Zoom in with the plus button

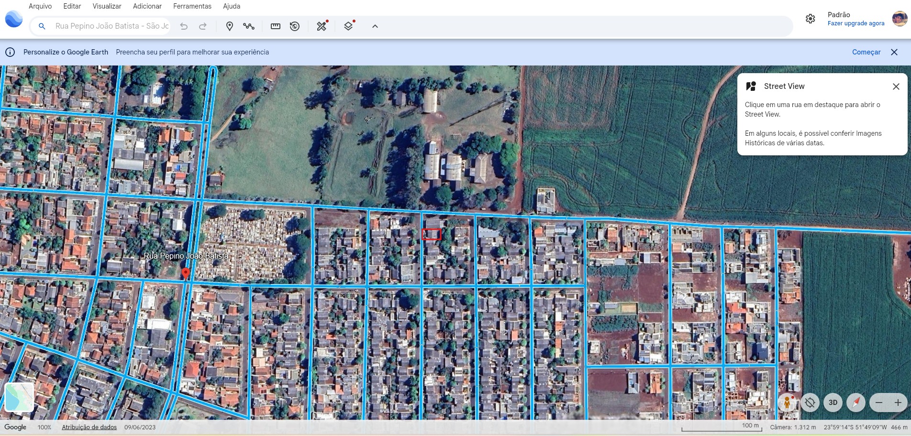pos(898,403)
